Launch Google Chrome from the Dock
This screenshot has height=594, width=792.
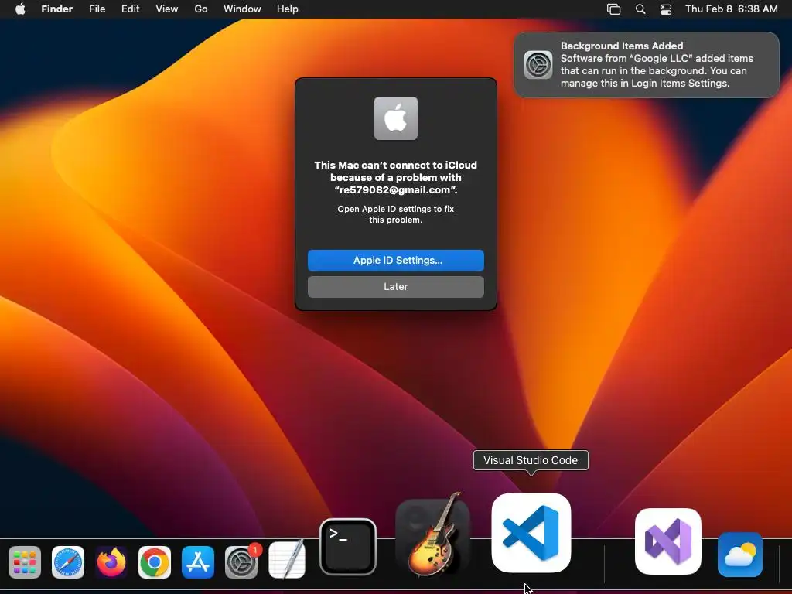(155, 562)
